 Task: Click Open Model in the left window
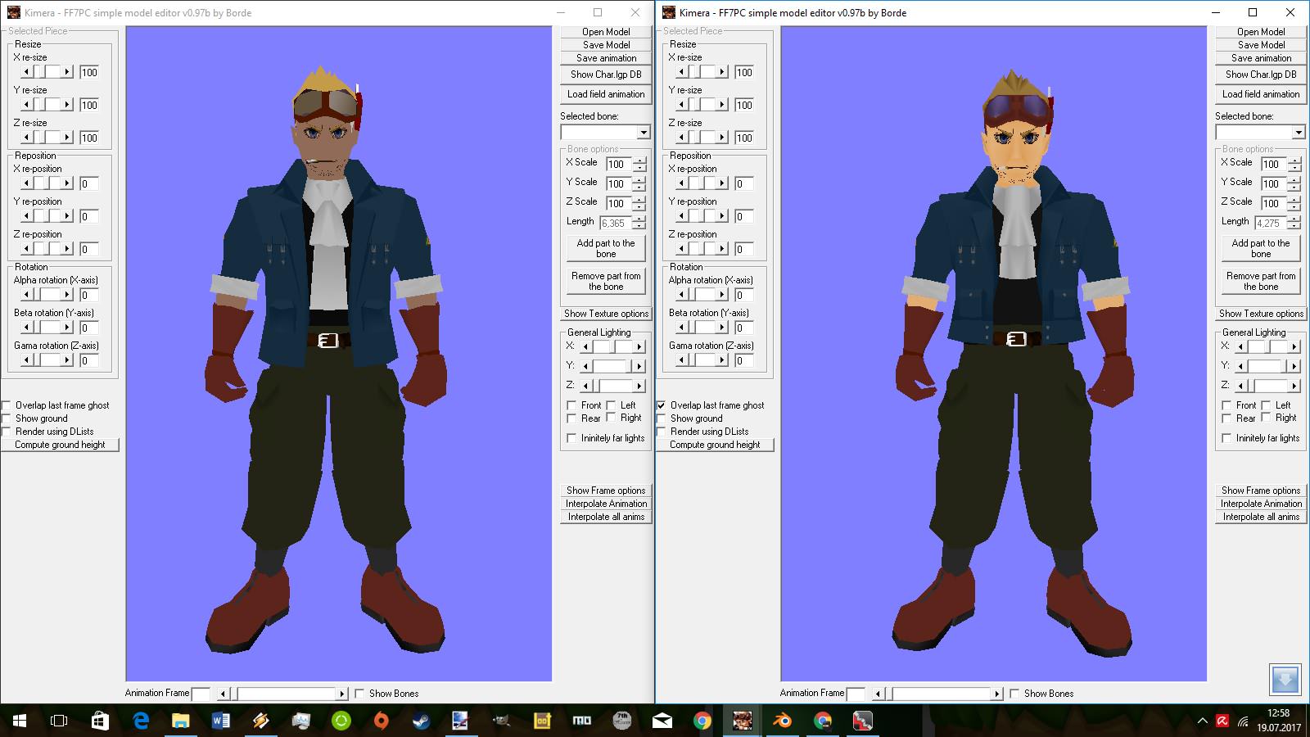point(606,32)
